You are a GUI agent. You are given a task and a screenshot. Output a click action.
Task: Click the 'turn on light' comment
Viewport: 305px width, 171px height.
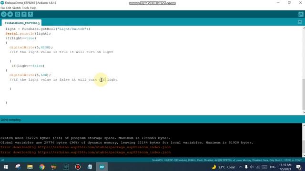coord(61,52)
